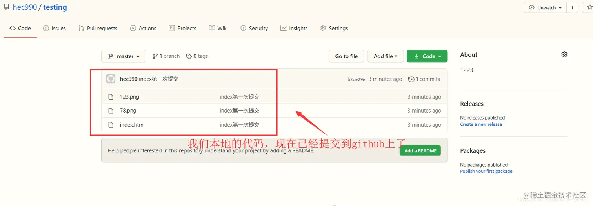Click the file icon next to 123.png
The width and height of the screenshot is (593, 206).
tap(111, 97)
